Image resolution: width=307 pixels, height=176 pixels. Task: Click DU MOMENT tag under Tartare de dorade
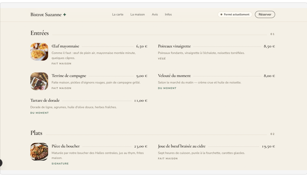pyautogui.click(x=39, y=113)
